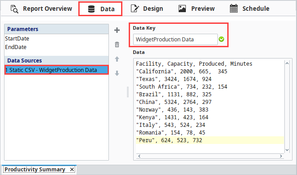Viewport: 297px width, 175px height.
Task: Click the data editor's scroll down arrow
Action: [287, 150]
